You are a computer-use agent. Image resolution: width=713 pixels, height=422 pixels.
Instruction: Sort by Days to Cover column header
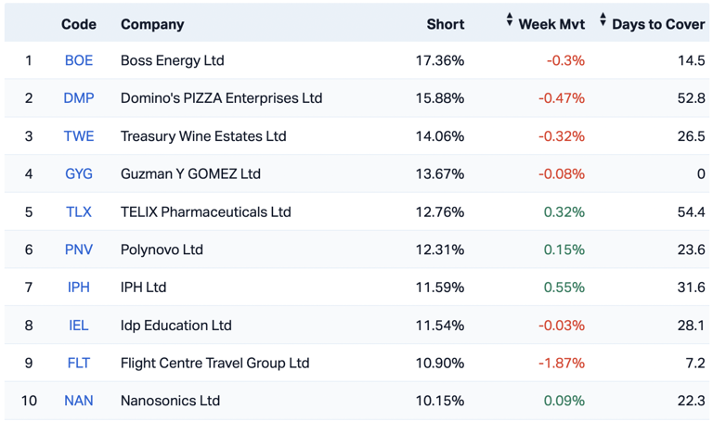click(658, 24)
